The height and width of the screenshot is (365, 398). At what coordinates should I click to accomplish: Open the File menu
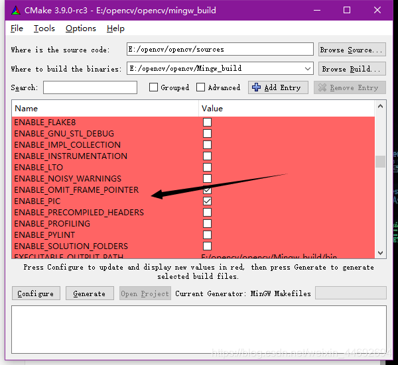click(x=17, y=28)
